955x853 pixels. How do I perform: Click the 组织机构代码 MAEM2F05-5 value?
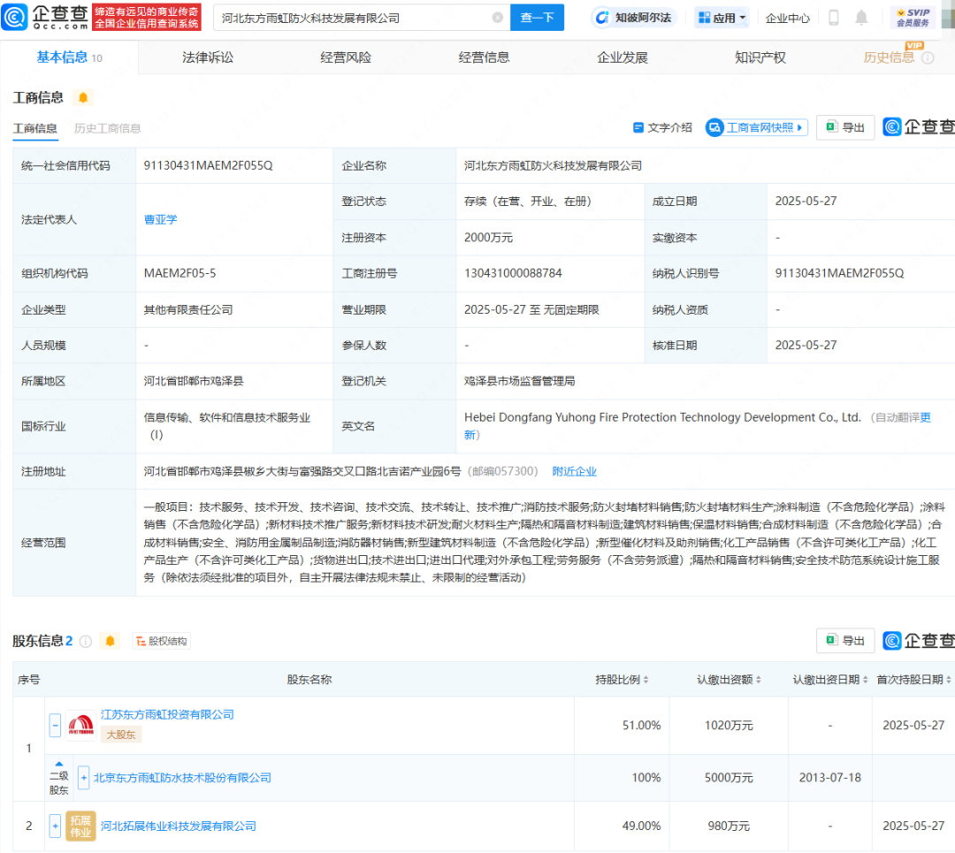[x=180, y=273]
